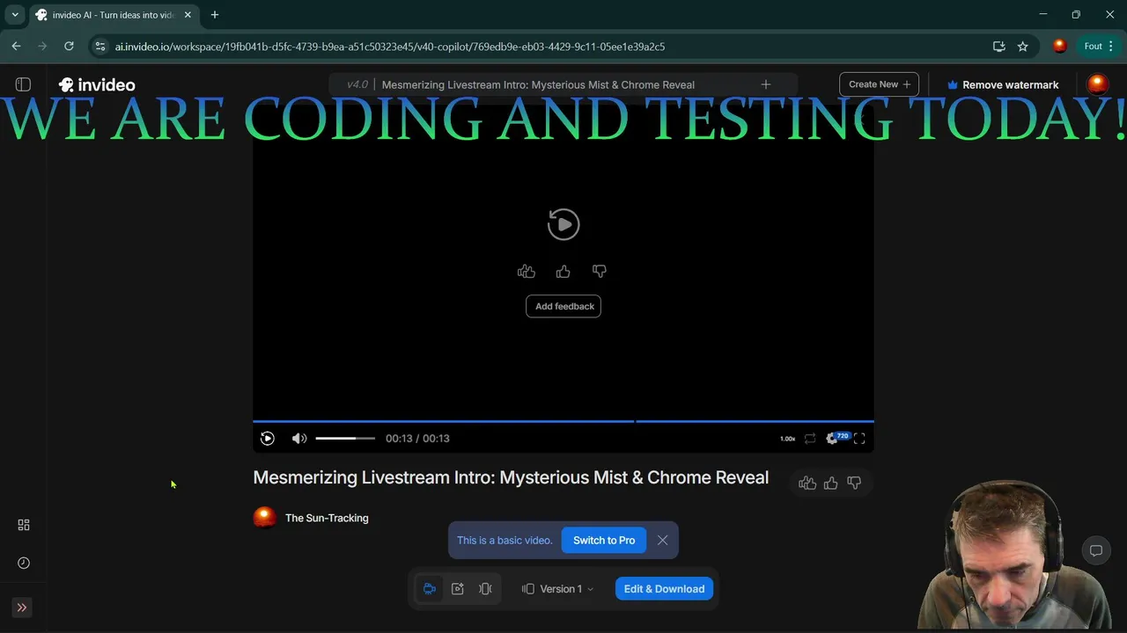Click Create New button

click(x=879, y=84)
